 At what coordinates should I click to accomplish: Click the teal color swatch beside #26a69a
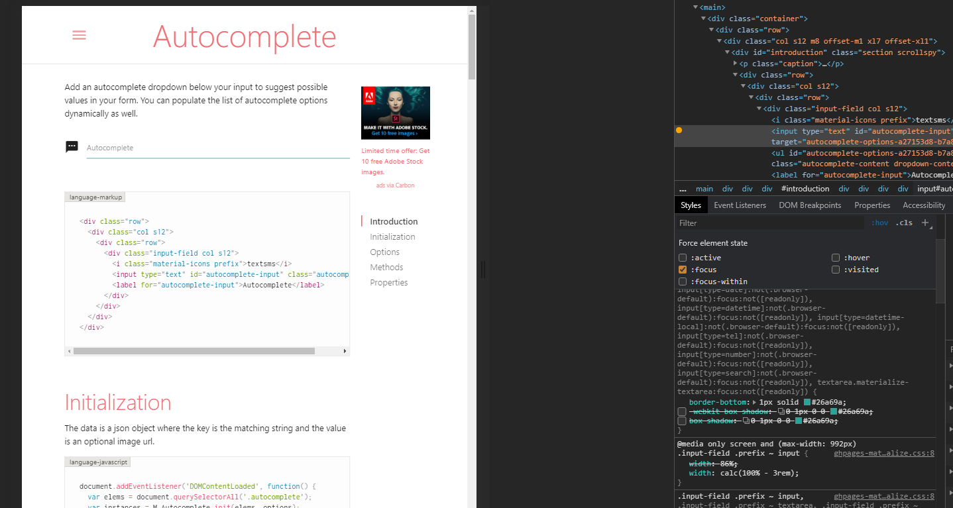coord(807,402)
